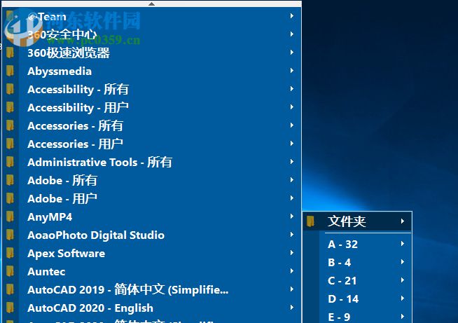Image resolution: width=458 pixels, height=323 pixels.
Task: Open the 360极速浏览器 folder entry
Action: pyautogui.click(x=152, y=53)
